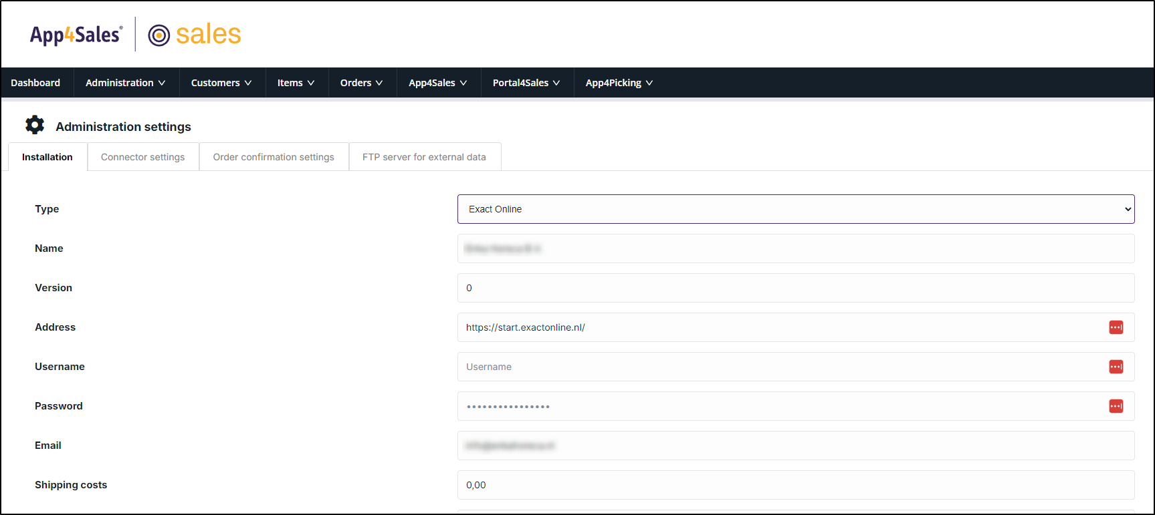Switch to the Connector settings tab
The width and height of the screenshot is (1155, 515).
pyautogui.click(x=143, y=157)
